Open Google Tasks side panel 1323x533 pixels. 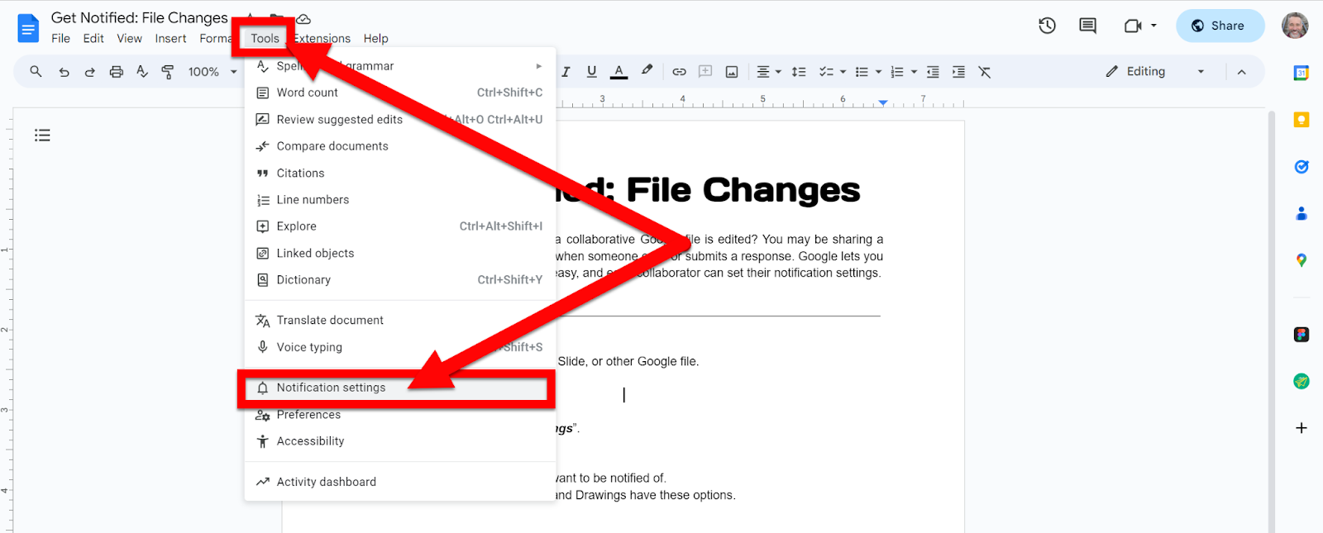point(1301,167)
